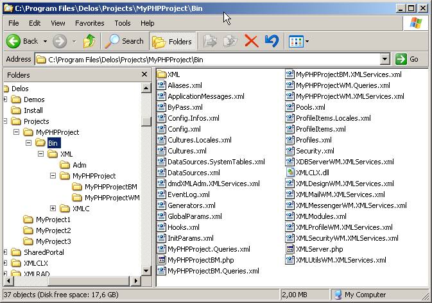Open the Views dropdown button
432x303 pixels.
(299, 41)
